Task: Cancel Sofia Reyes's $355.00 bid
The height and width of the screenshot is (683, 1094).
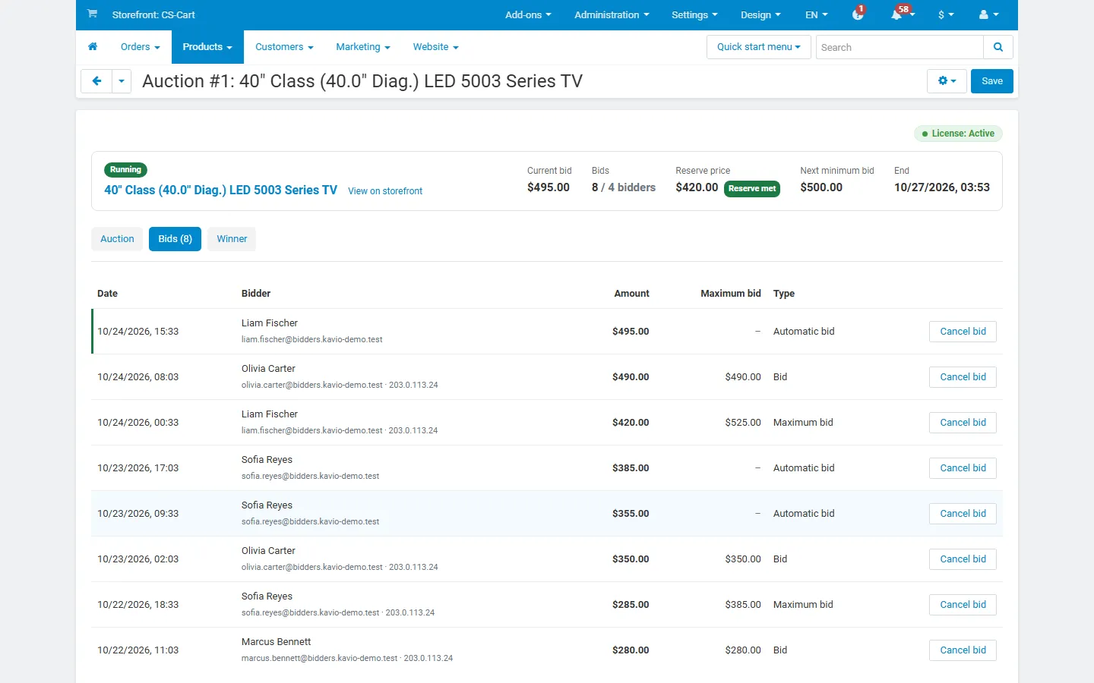Action: 963,514
